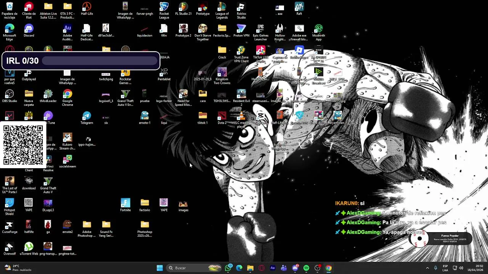Expand the hidden system tray icons
The width and height of the screenshot is (488, 274).
click(x=427, y=268)
